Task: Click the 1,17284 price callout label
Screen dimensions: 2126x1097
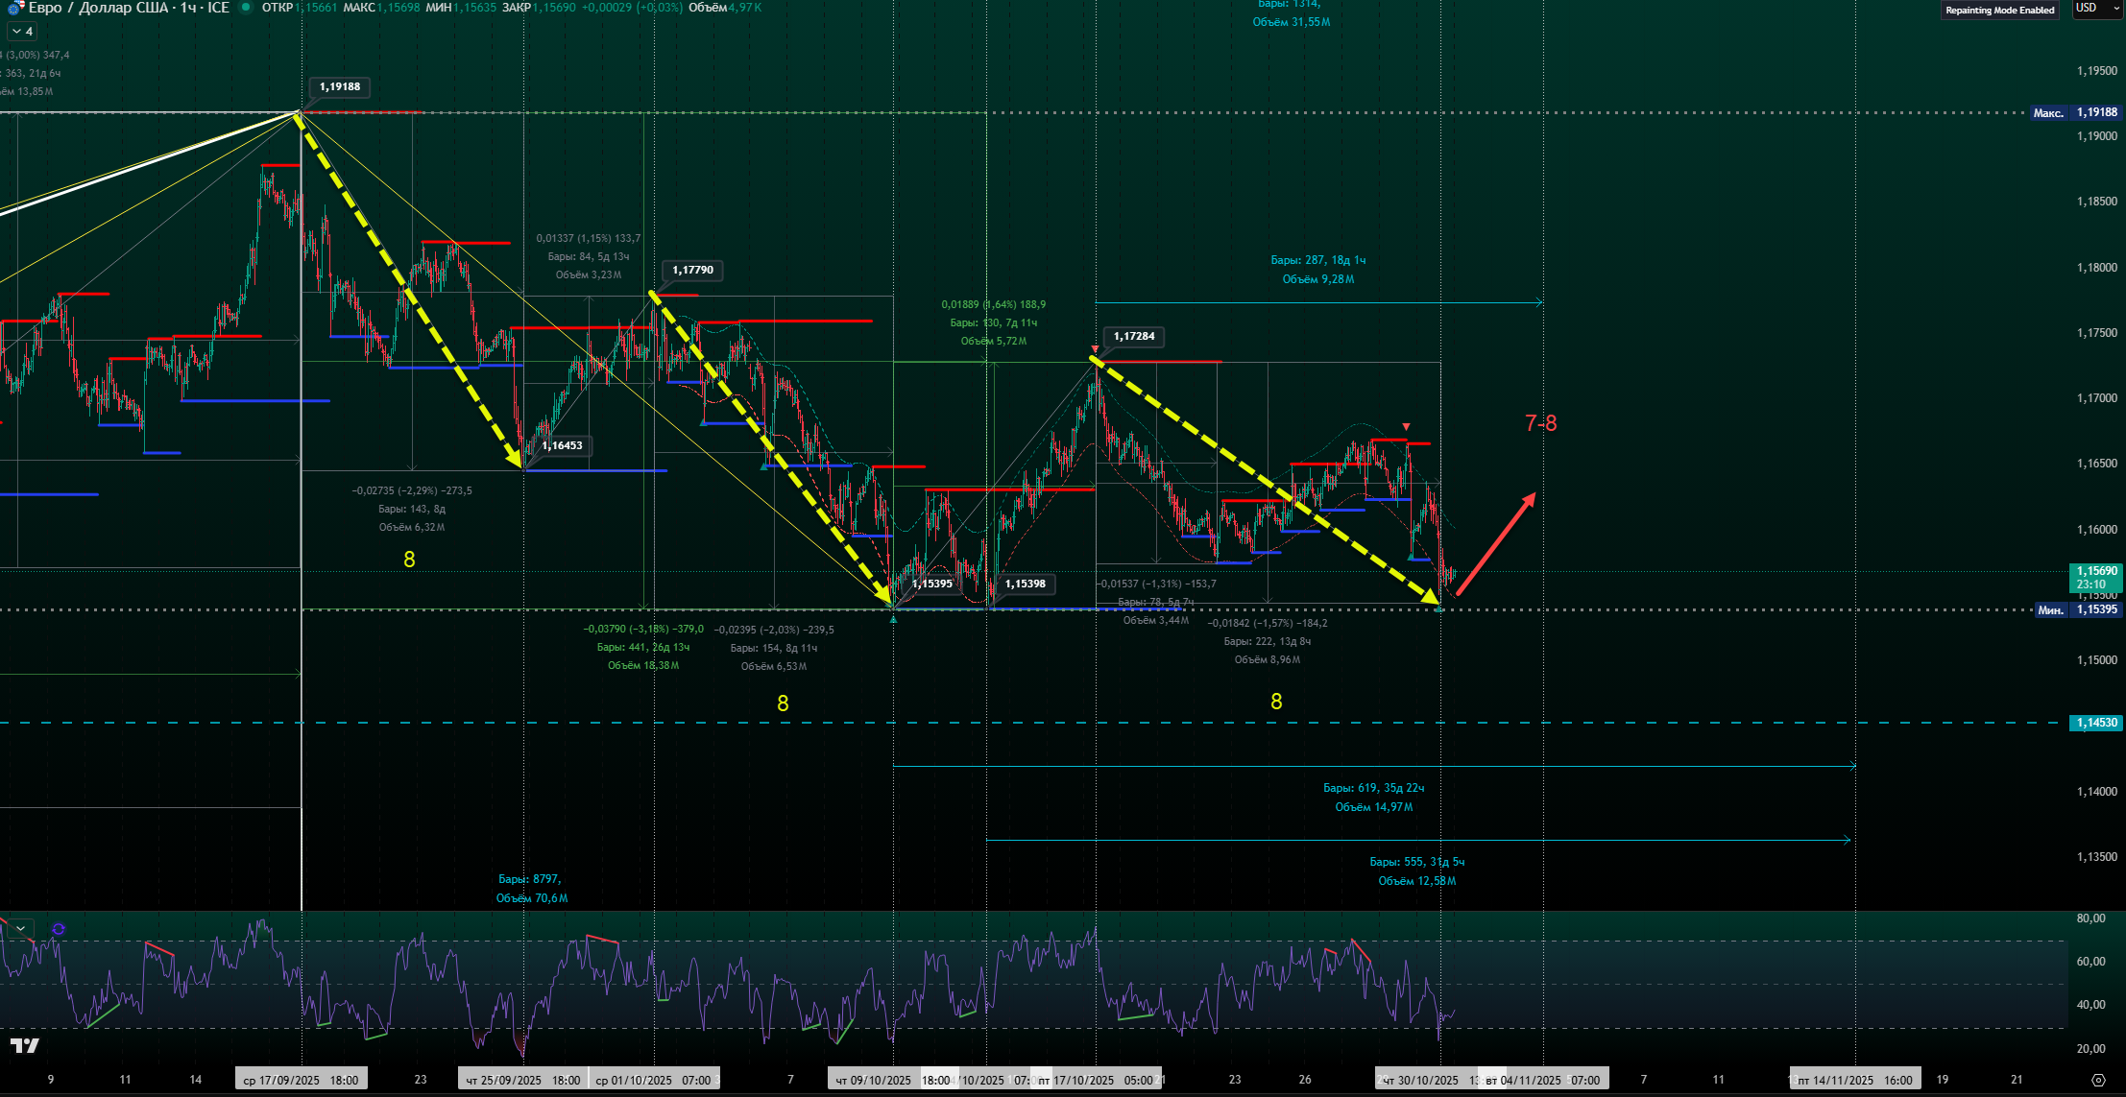Action: pyautogui.click(x=1134, y=337)
